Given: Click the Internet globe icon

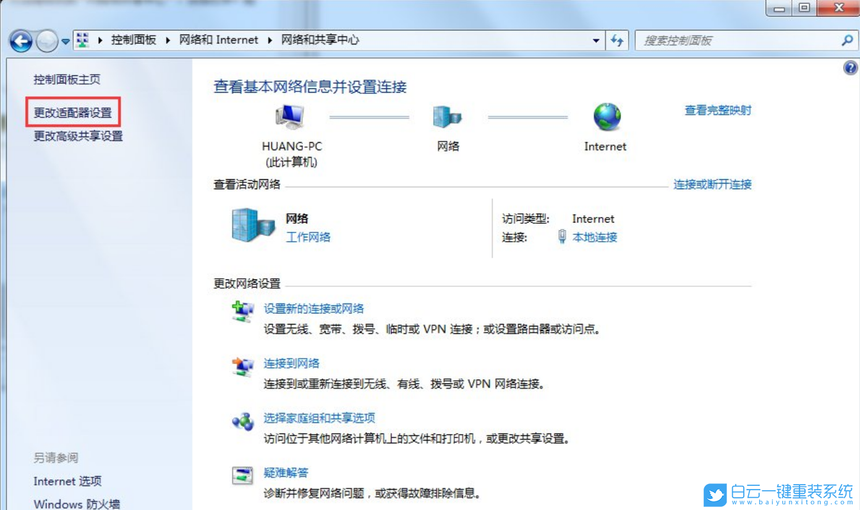Looking at the screenshot, I should [605, 117].
